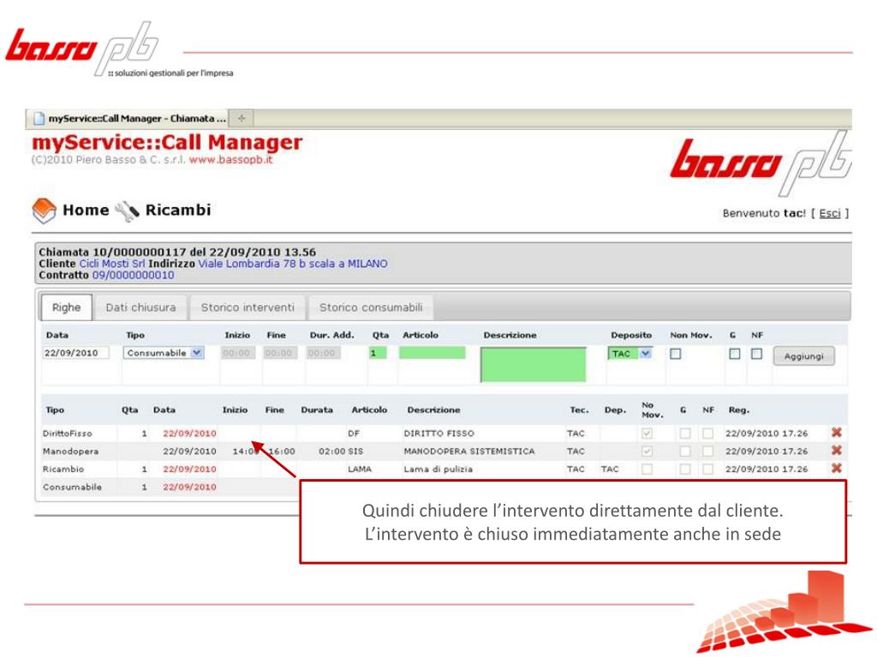
Task: Click the Reg. column header
Action: point(738,410)
